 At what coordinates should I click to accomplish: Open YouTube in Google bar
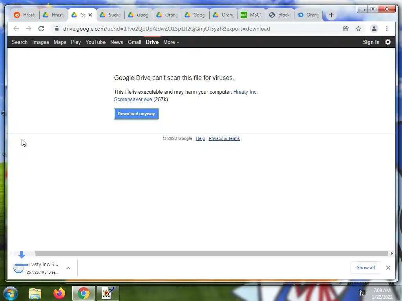click(95, 42)
